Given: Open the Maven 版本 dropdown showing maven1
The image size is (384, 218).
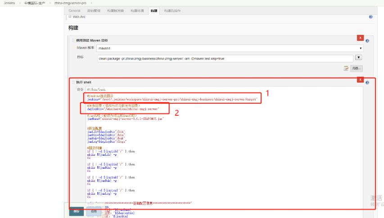Looking at the screenshot, I should (230, 48).
